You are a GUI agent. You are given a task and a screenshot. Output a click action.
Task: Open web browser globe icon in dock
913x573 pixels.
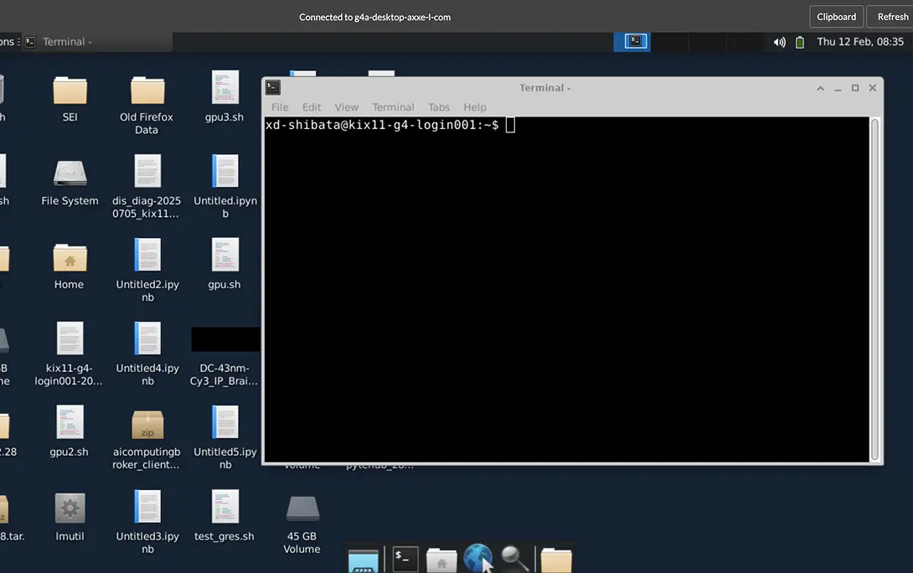[x=477, y=557]
